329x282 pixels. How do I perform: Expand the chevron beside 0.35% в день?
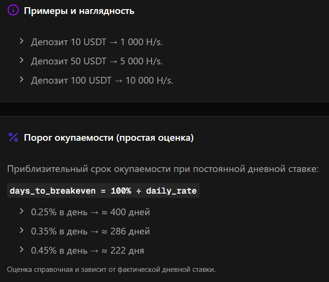(x=22, y=231)
